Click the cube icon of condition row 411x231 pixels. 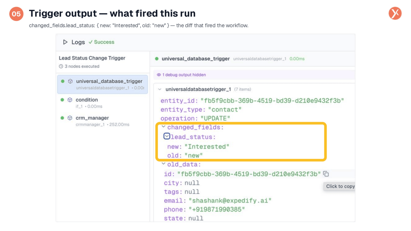tap(70, 100)
